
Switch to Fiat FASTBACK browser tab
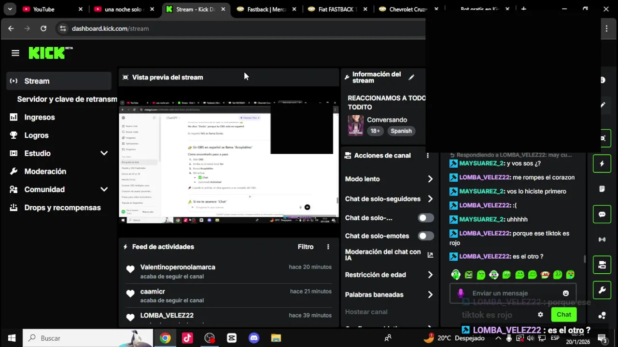(337, 9)
